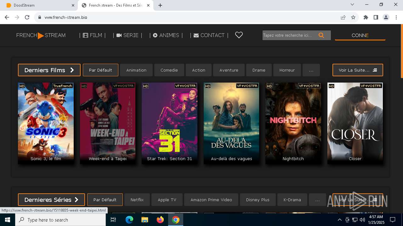This screenshot has width=403, height=226.
Task: Open a new browser tab
Action: [160, 5]
